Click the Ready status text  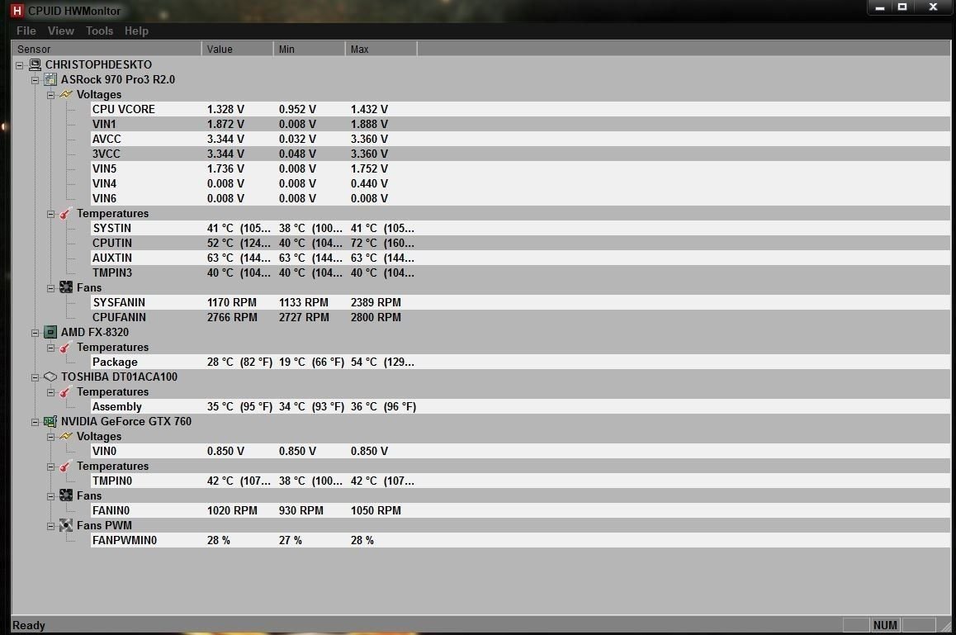[29, 625]
